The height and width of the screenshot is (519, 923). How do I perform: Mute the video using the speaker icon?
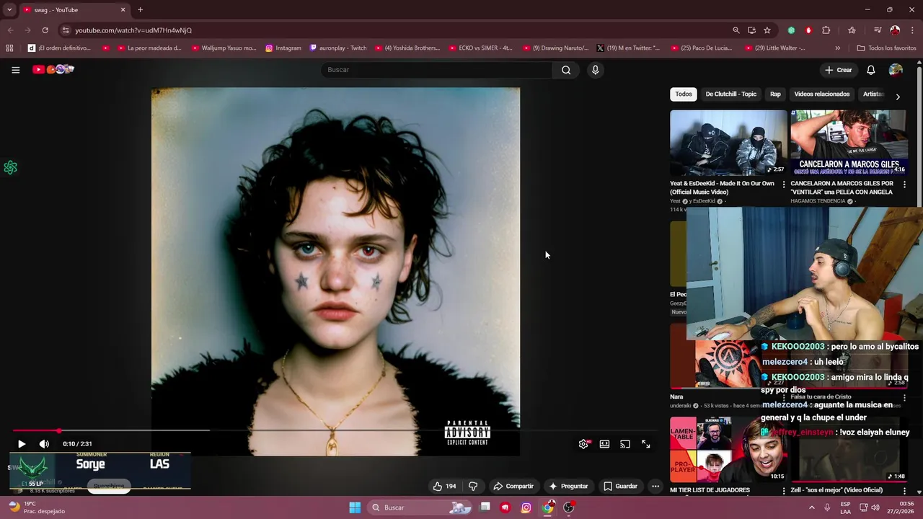44,444
